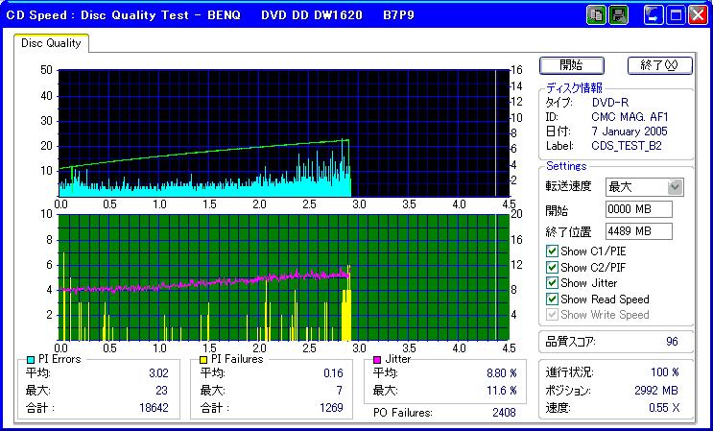Click the Jitter average 8.80 %
713x431 pixels.
point(502,373)
